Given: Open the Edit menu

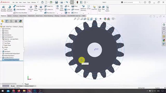Looking at the screenshot, I should [x=17, y=2].
